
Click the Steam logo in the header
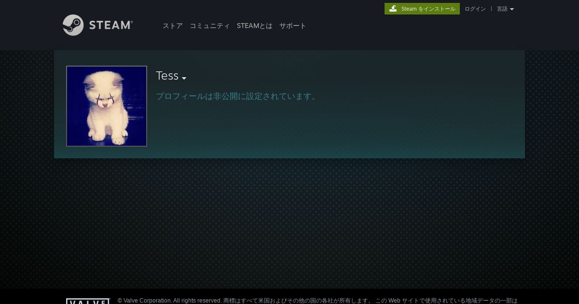coord(98,25)
